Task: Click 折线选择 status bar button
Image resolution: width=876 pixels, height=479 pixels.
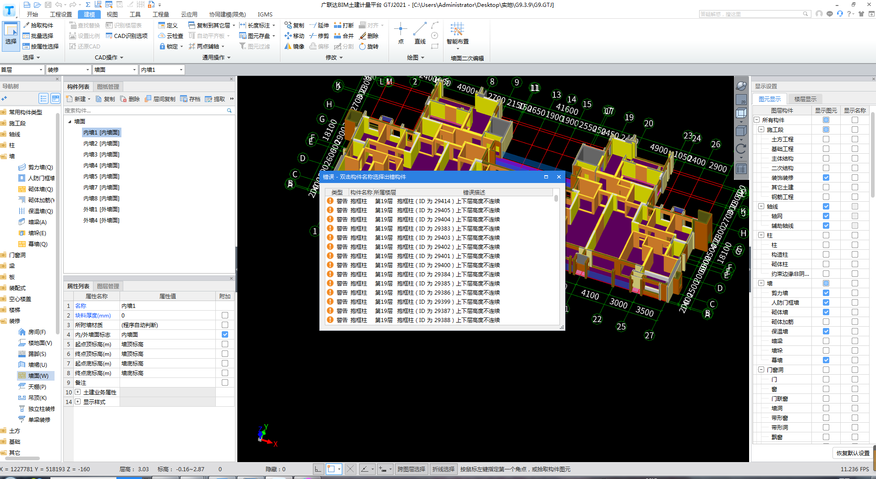Action: click(x=443, y=469)
